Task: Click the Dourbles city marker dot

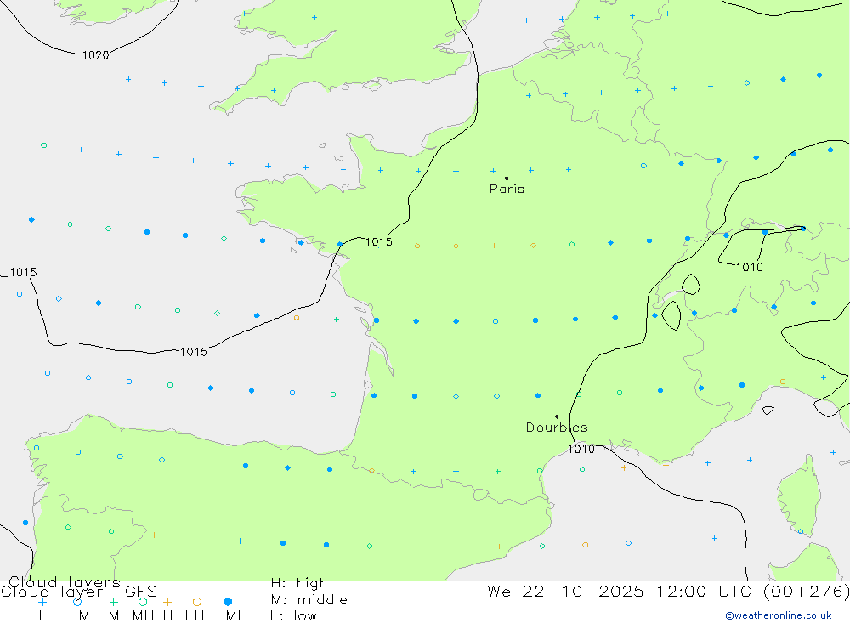Action: [x=557, y=416]
